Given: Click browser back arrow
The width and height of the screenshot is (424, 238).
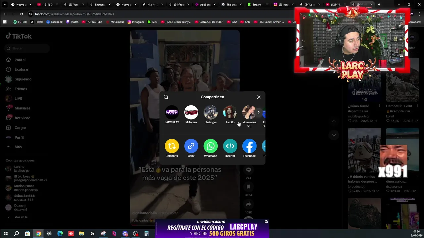Looking at the screenshot, I should pos(5,14).
